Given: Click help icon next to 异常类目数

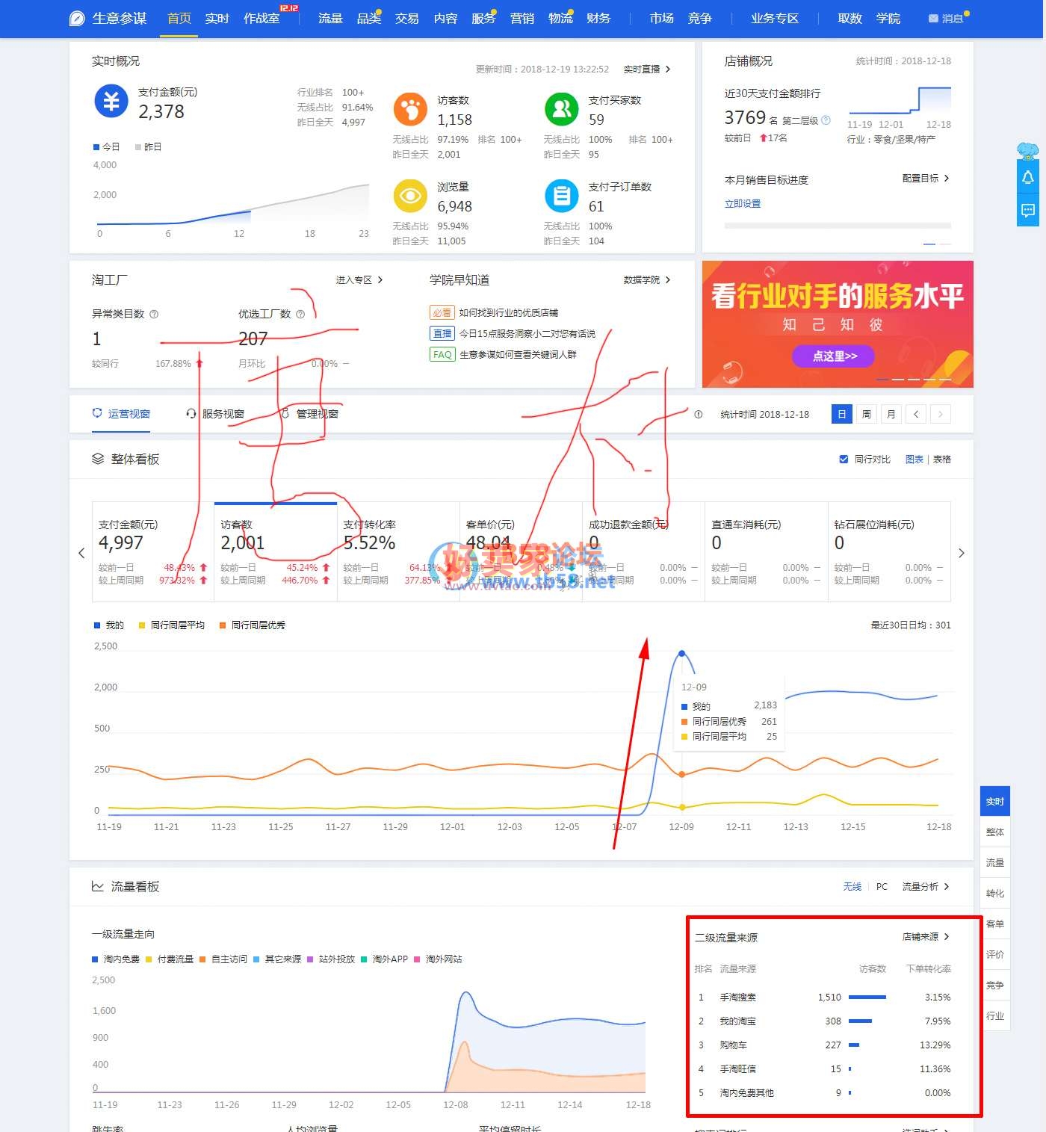Looking at the screenshot, I should click(x=154, y=315).
